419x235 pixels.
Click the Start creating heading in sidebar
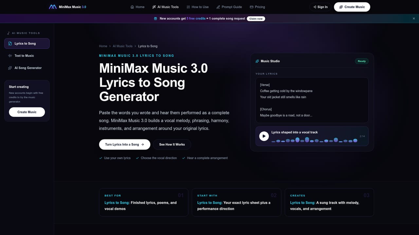pos(19,87)
